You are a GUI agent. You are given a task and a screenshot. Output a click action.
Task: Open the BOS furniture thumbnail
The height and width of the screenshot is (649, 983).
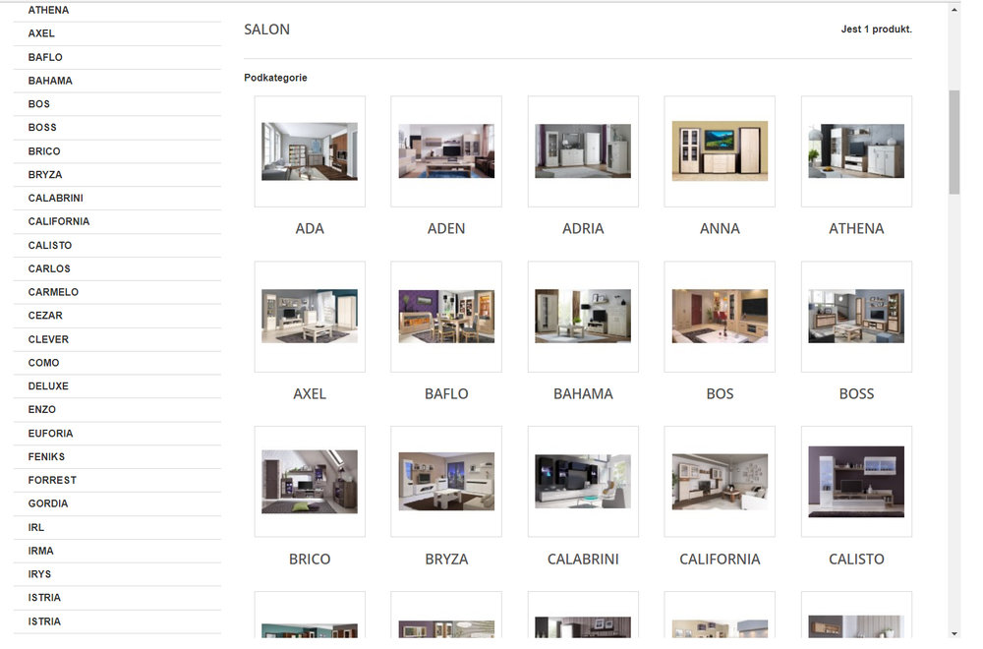tap(720, 317)
